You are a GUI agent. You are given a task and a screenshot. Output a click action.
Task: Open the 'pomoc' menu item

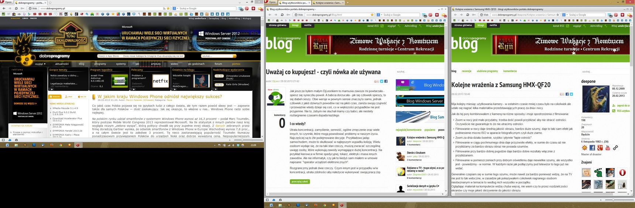point(236,64)
